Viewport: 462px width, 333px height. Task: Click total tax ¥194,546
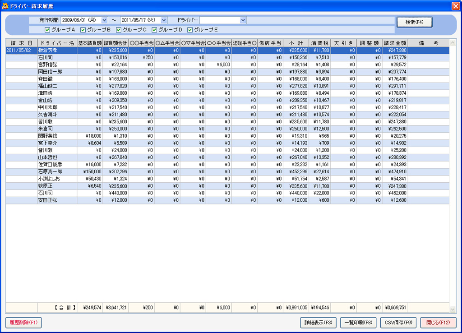pos(320,308)
